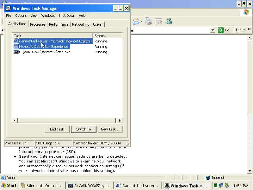Maximize the Windows Task Manager window
Viewport: 253px width, 190px height.
click(x=120, y=9)
